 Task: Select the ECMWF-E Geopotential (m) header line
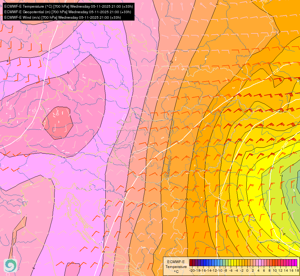67,12
